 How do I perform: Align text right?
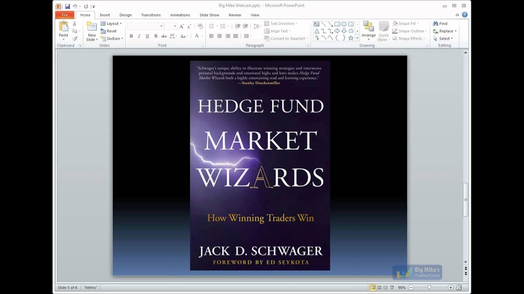coord(228,36)
